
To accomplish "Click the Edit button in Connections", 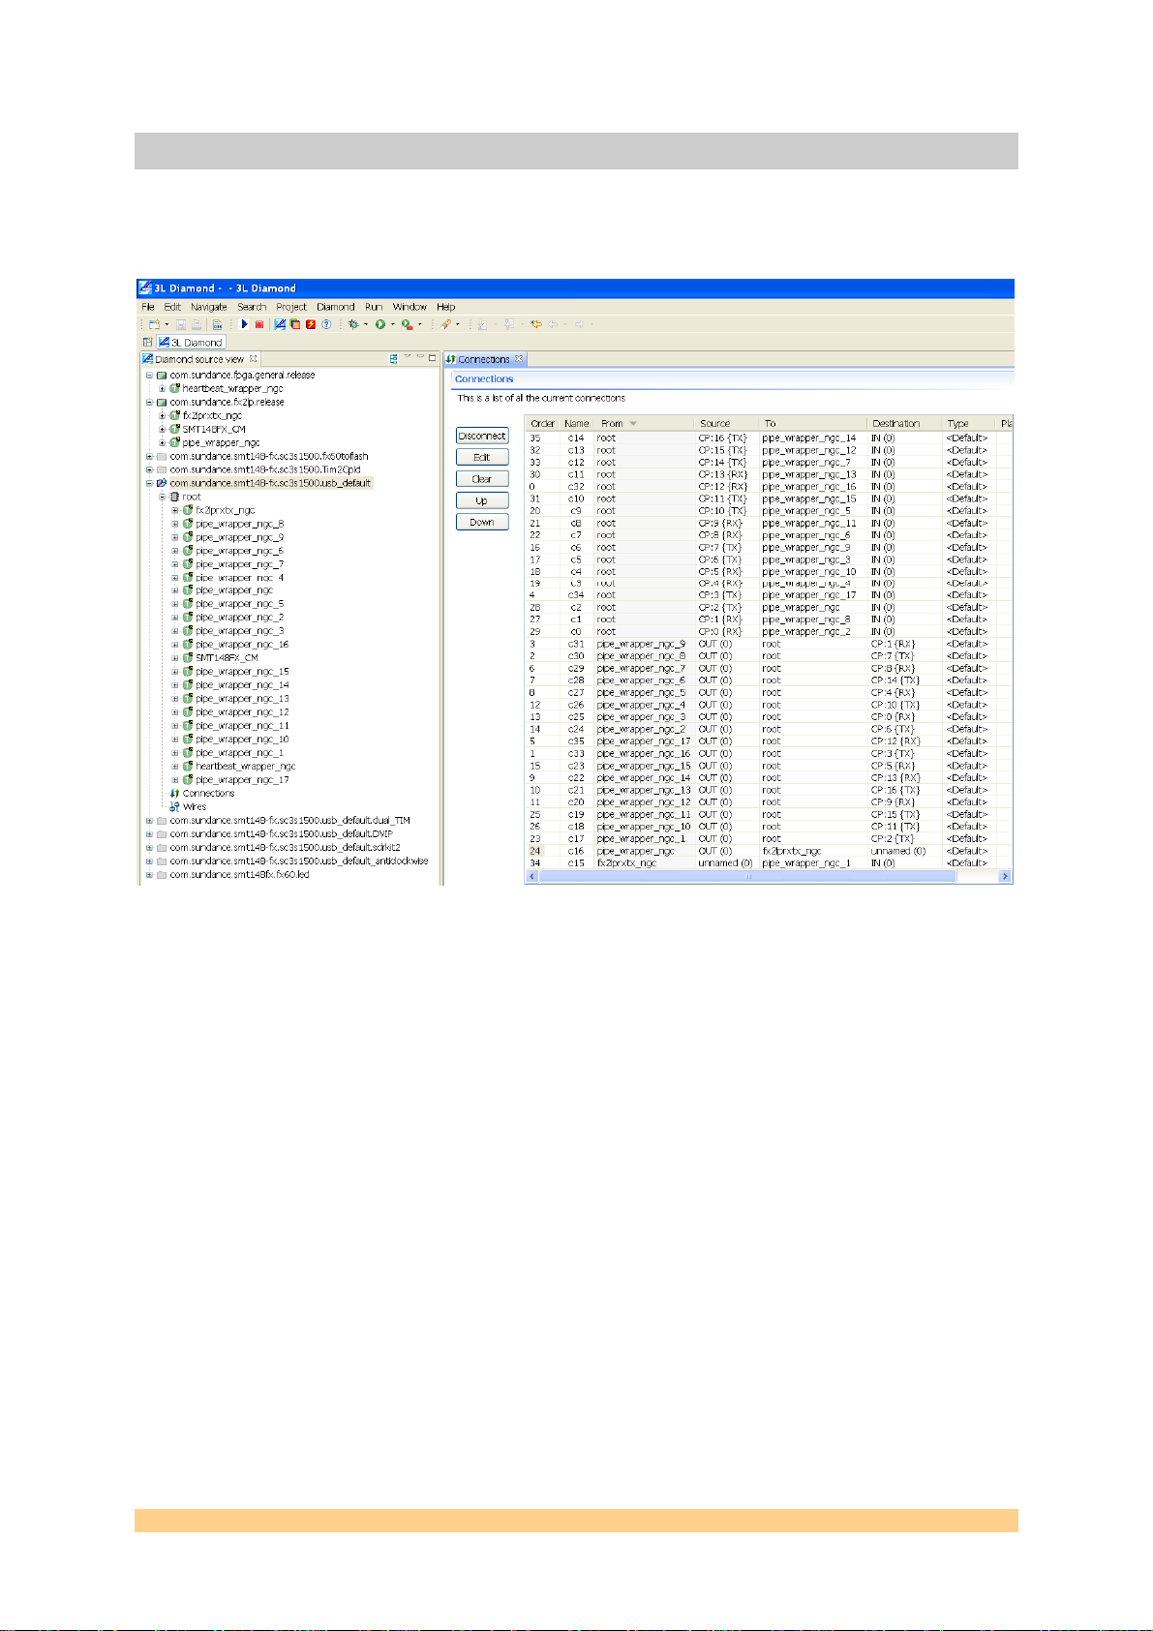I will (x=482, y=457).
